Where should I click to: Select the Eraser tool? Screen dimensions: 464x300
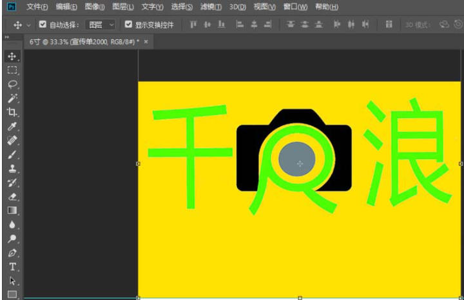point(12,197)
